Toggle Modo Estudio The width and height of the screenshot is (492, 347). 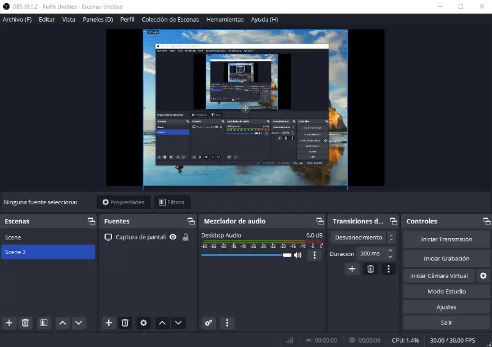point(446,292)
